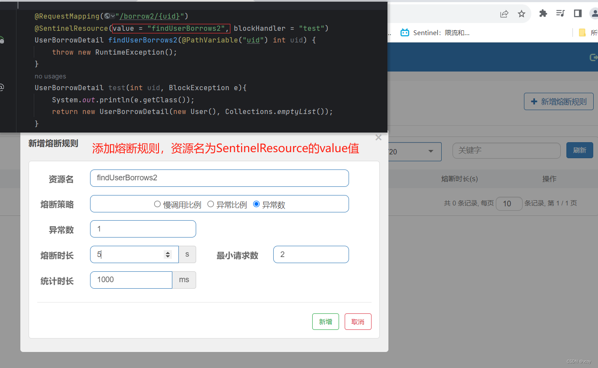Click the browser share page icon
The image size is (598, 368).
tap(504, 14)
